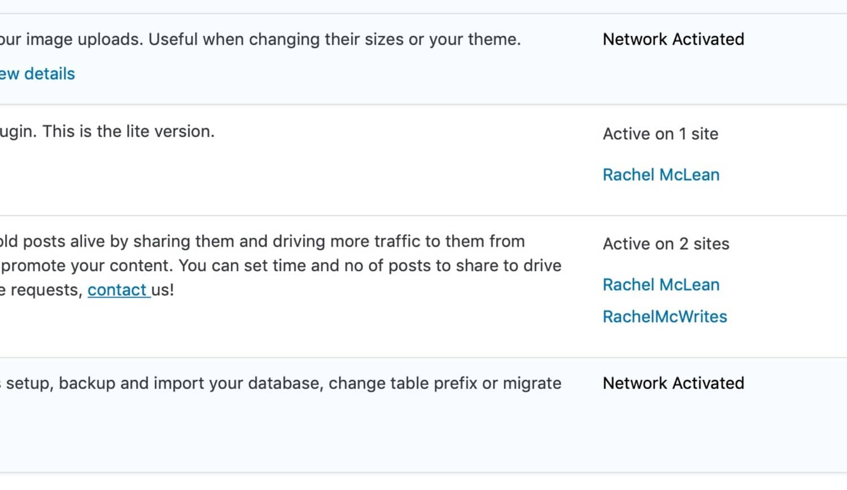847x490 pixels.
Task: Click RachelMcWrites to open that network site
Action: [x=665, y=317]
